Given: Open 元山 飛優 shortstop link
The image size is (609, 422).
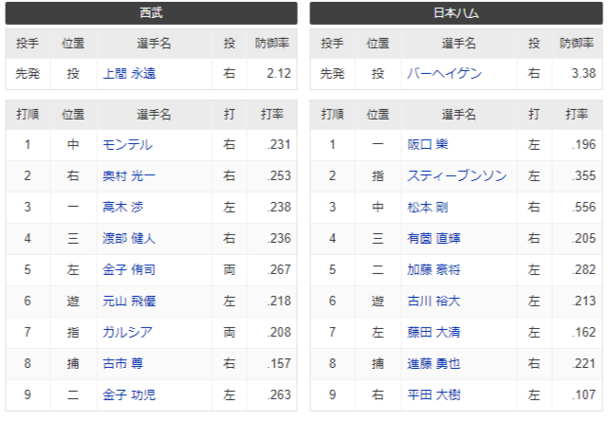Looking at the screenshot, I should coord(129,301).
